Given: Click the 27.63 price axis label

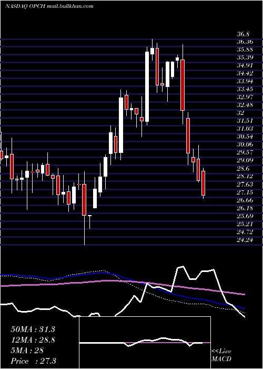Looking at the screenshot, I should coord(245,184).
